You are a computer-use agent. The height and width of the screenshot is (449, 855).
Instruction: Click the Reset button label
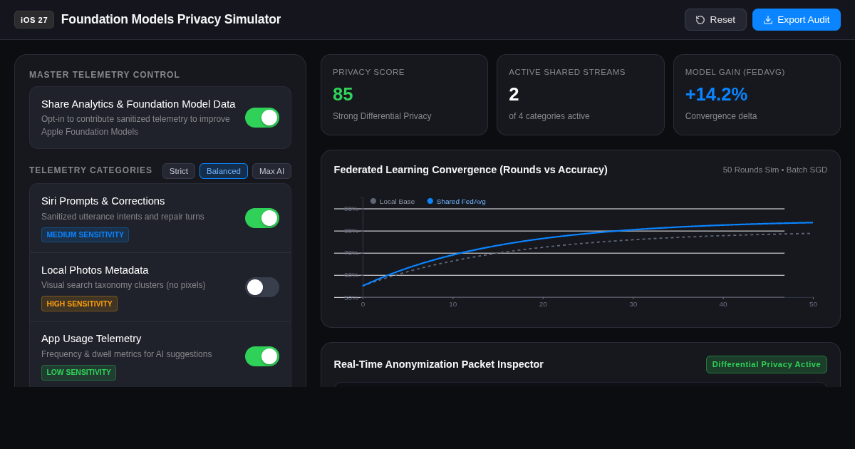pos(722,20)
